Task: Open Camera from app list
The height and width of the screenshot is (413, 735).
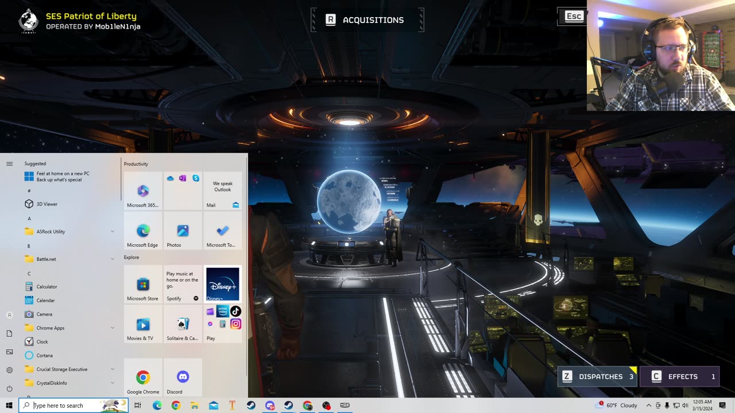Action: coord(69,314)
